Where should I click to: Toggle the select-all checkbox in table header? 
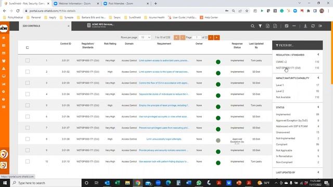[28, 47]
